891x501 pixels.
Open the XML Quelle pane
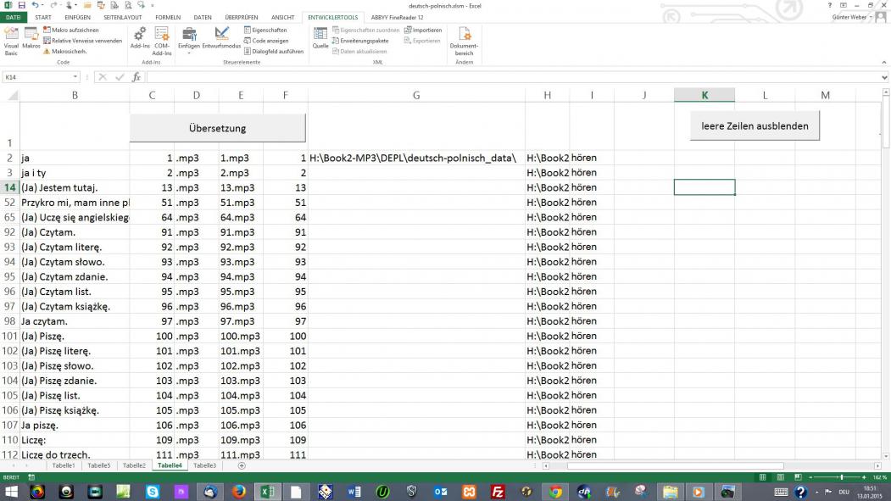[x=320, y=38]
